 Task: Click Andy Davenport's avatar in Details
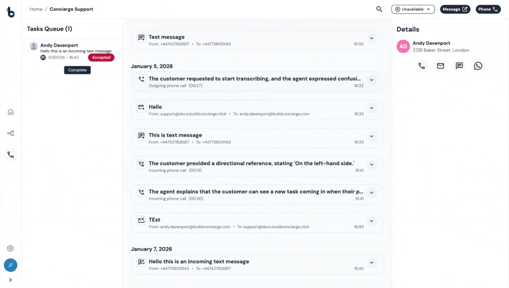coord(403,46)
